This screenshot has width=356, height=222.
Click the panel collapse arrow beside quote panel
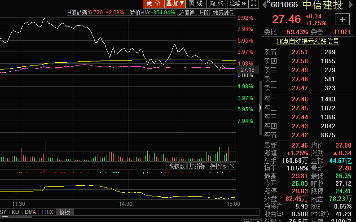pyautogui.click(x=260, y=108)
